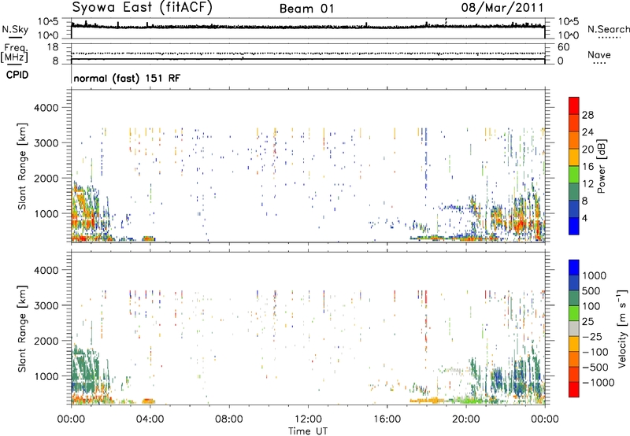The image size is (630, 436).
Task: Click the "25" Velocity colorbar label
Action: click(587, 321)
